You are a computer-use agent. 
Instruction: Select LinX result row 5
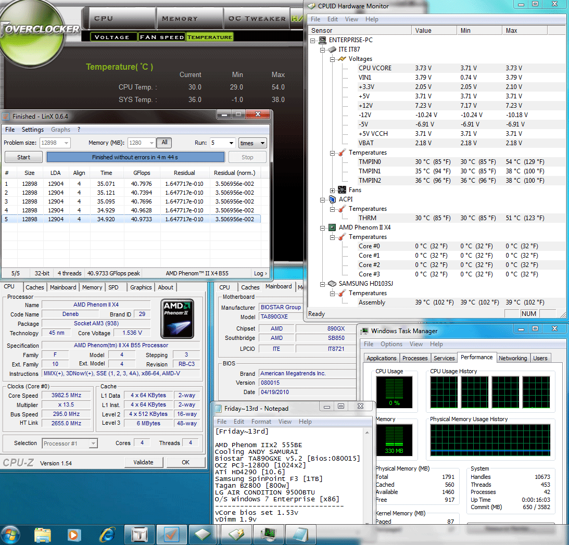coord(131,219)
